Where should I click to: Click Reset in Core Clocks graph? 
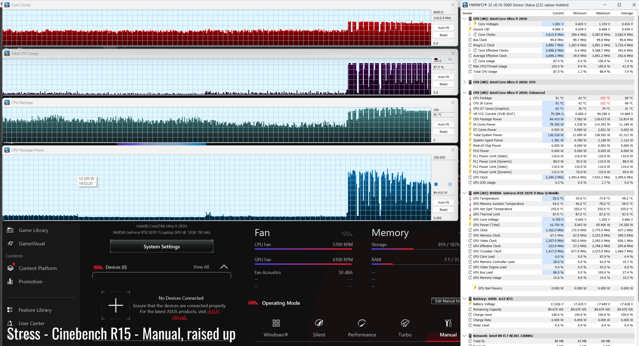point(443,35)
